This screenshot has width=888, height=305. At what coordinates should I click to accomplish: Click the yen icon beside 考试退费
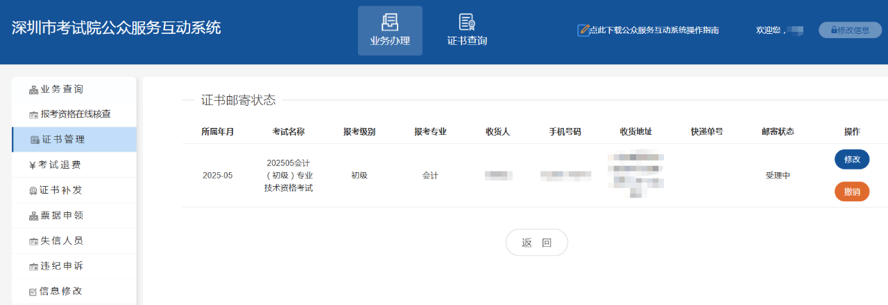coord(33,165)
